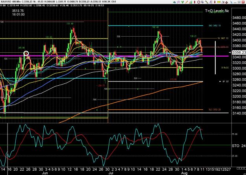Screen dimensions: 246x175
Task: Click the 3153.28 orange level label
Action: 215,110
